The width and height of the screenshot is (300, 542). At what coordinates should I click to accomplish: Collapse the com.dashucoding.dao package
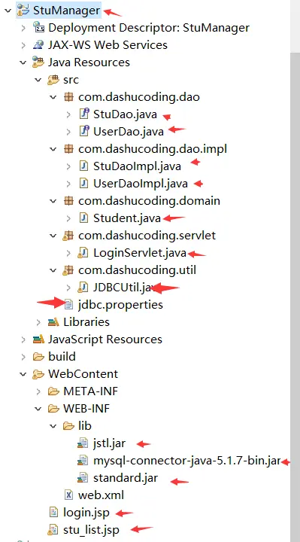[x=53, y=97]
